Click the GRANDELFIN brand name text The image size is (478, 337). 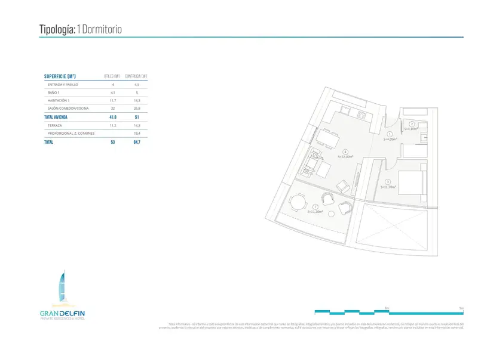click(x=63, y=313)
